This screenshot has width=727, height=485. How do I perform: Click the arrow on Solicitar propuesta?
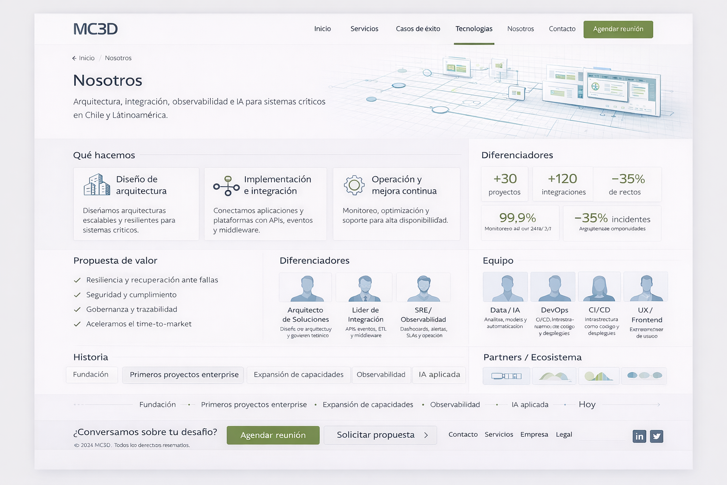[426, 435]
